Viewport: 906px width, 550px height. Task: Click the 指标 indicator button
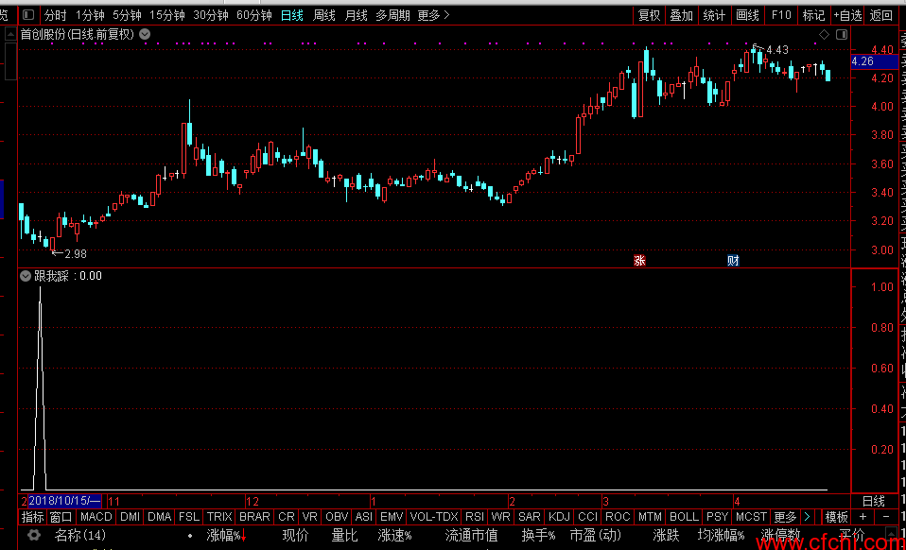(x=32, y=517)
